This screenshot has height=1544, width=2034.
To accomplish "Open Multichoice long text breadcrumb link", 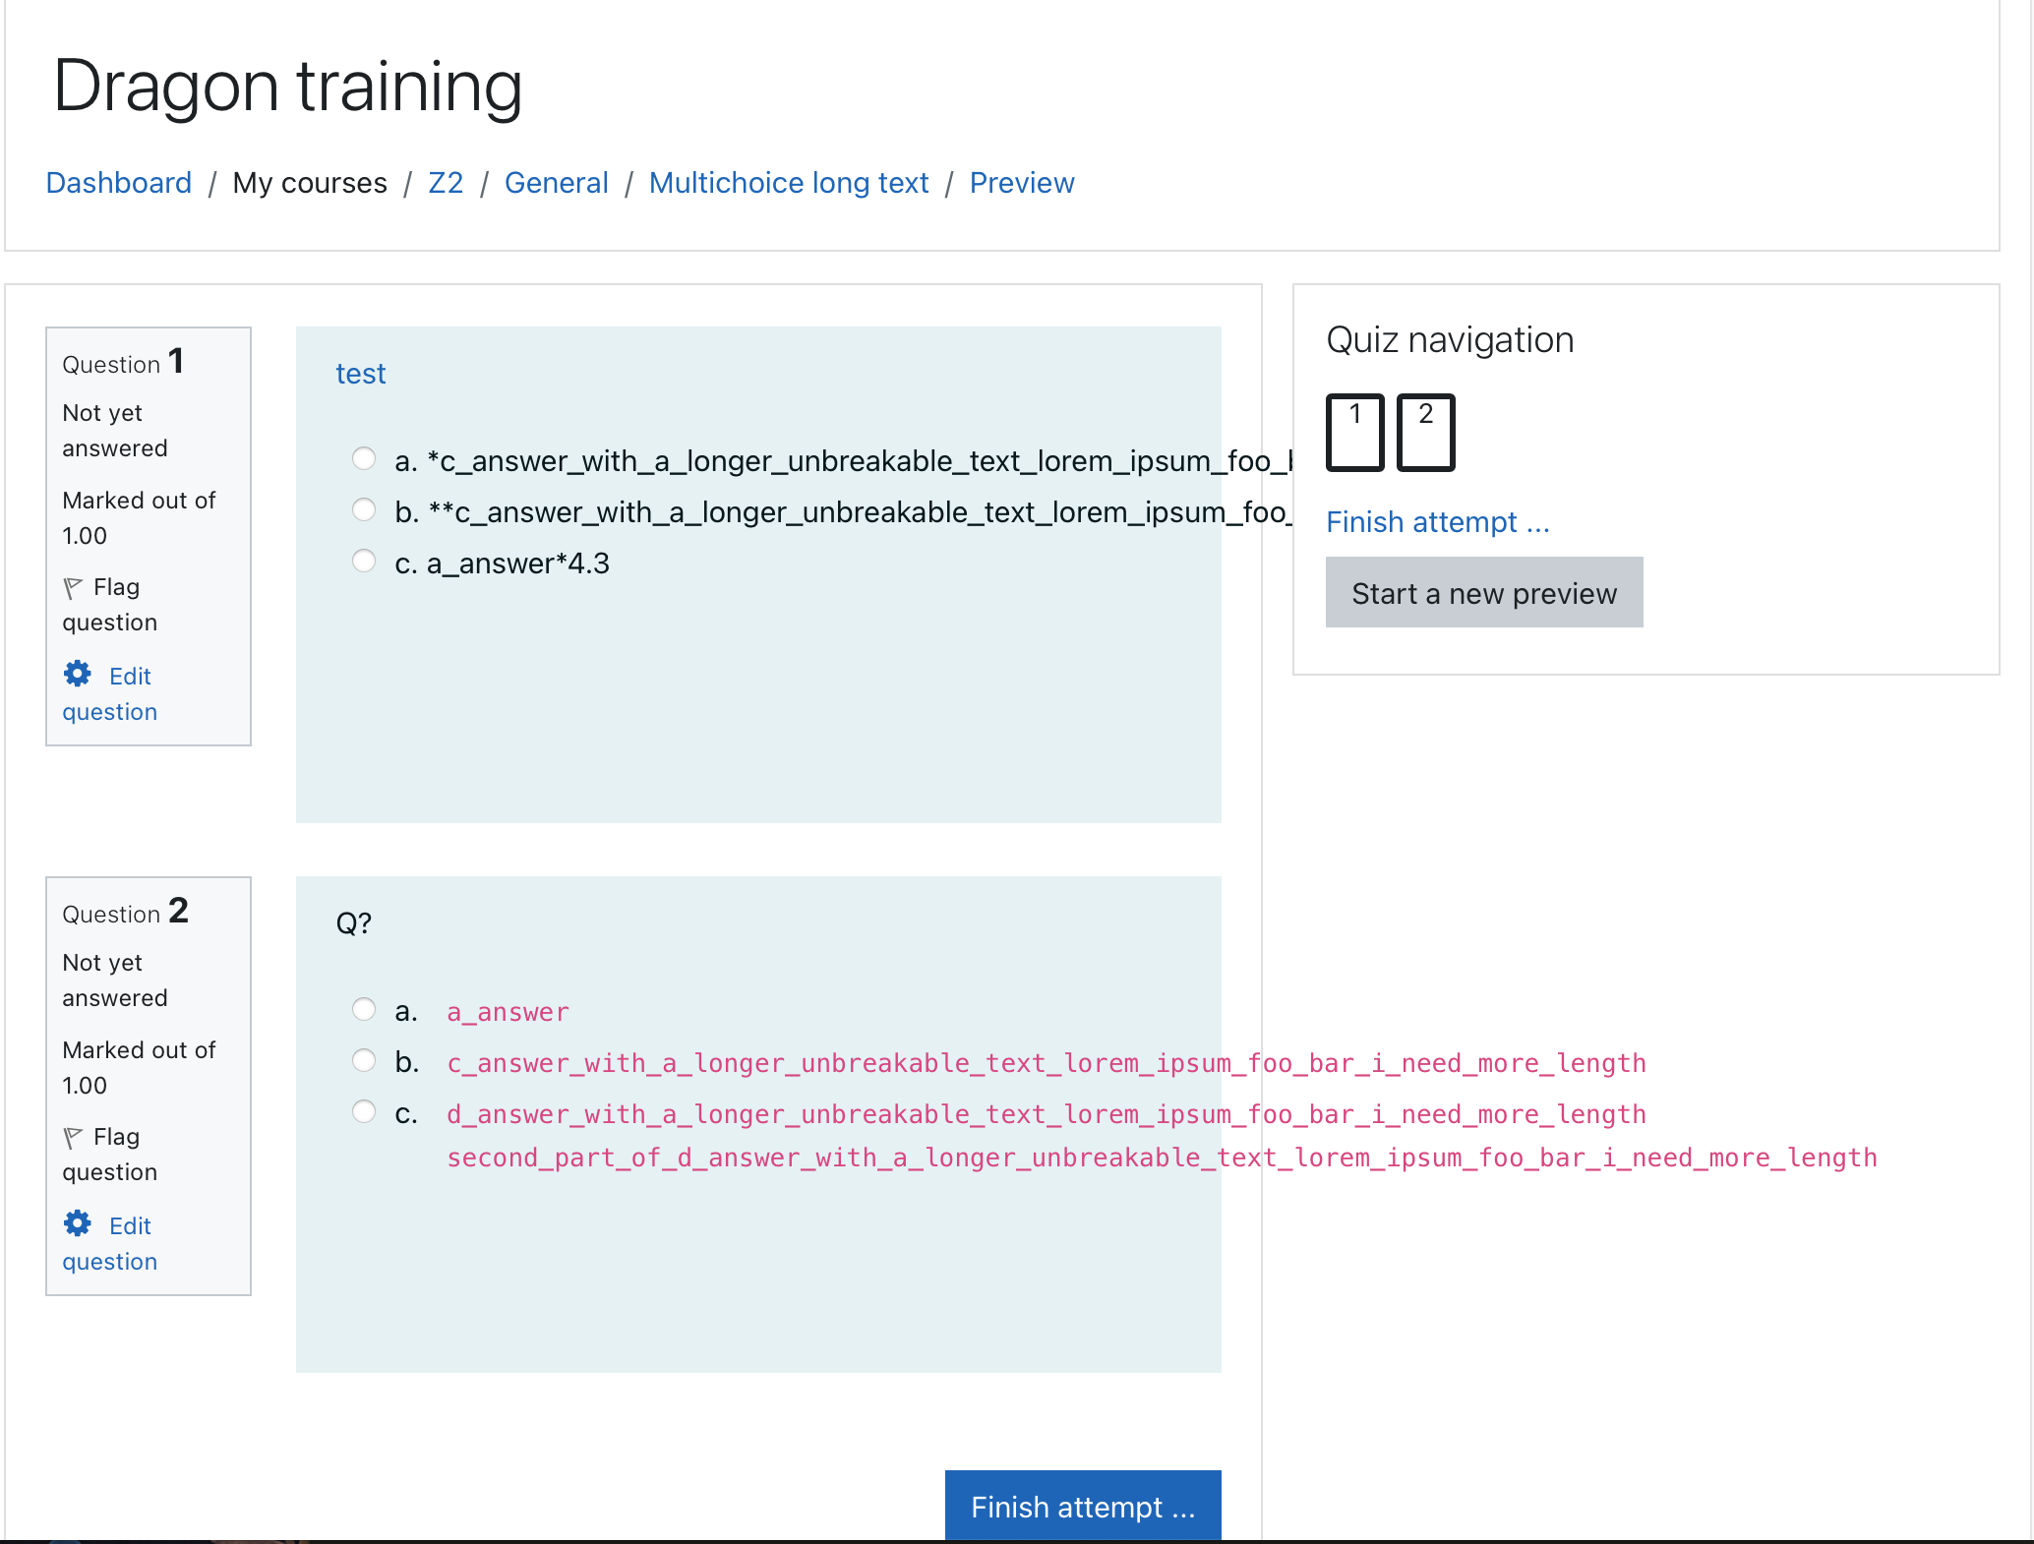I will coord(789,183).
